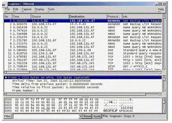Open the Edit menu
172x123 pixels.
(15, 9)
